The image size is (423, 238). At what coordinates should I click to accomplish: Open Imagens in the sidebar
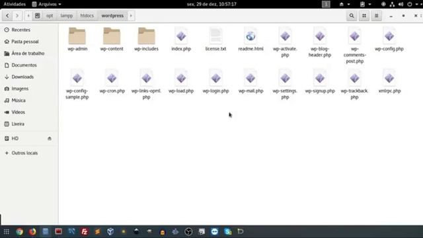pos(29,89)
